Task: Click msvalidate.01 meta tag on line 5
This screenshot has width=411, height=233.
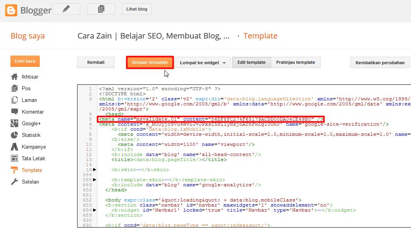Action: point(211,119)
